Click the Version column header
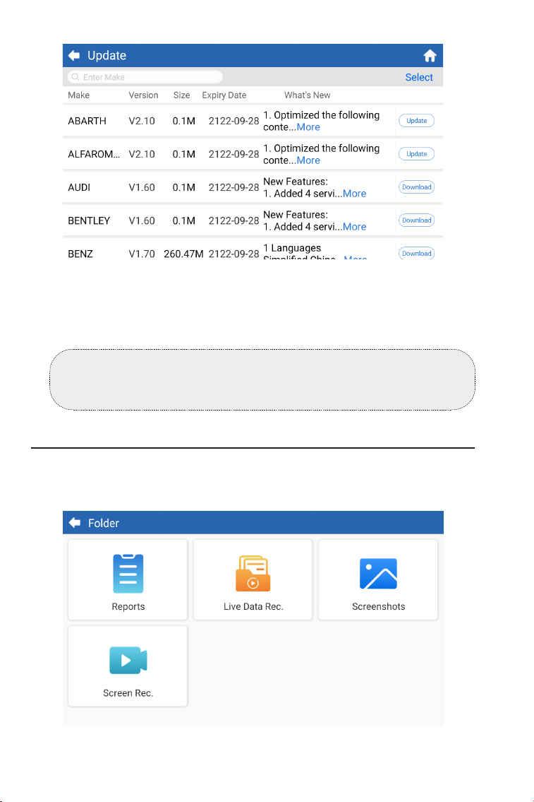 143,95
